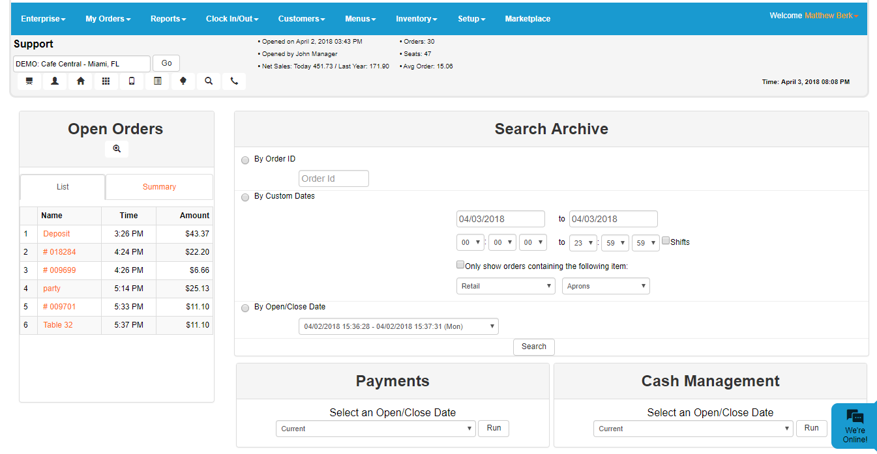Click the $25.13 amount cell

[x=185, y=289]
